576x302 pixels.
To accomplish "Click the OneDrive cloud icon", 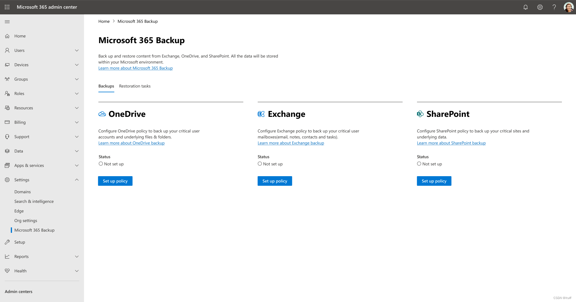I will (102, 114).
